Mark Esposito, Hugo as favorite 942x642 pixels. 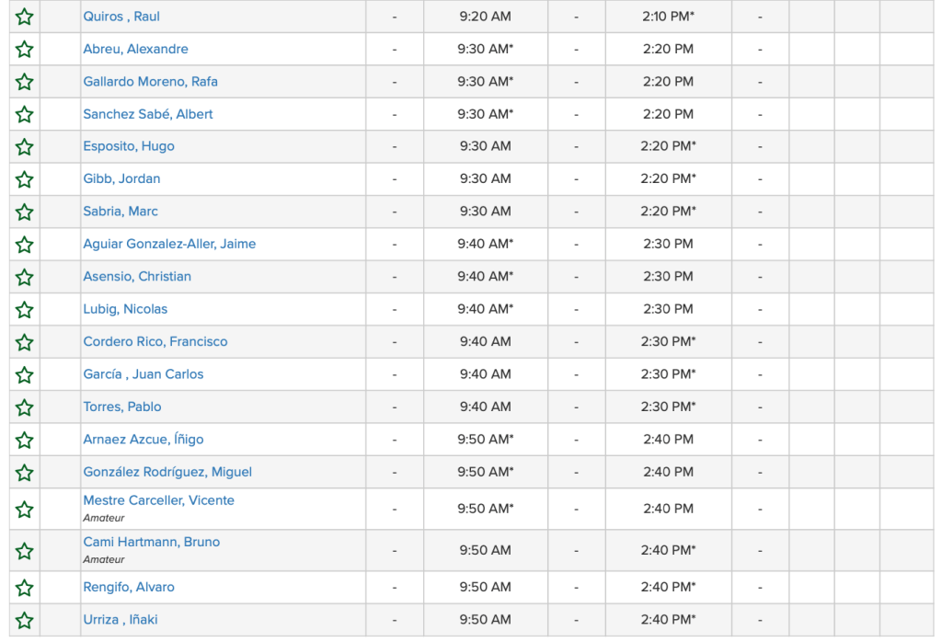pos(25,146)
